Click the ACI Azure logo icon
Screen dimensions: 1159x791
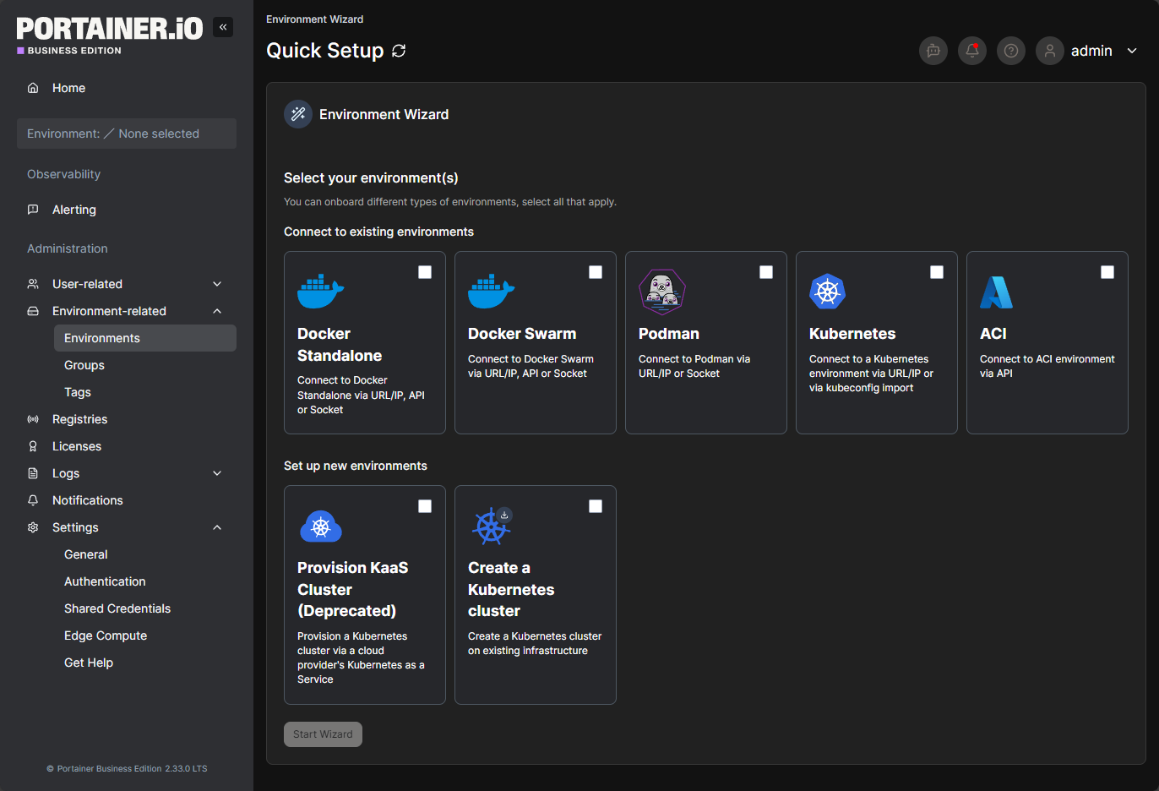click(996, 292)
